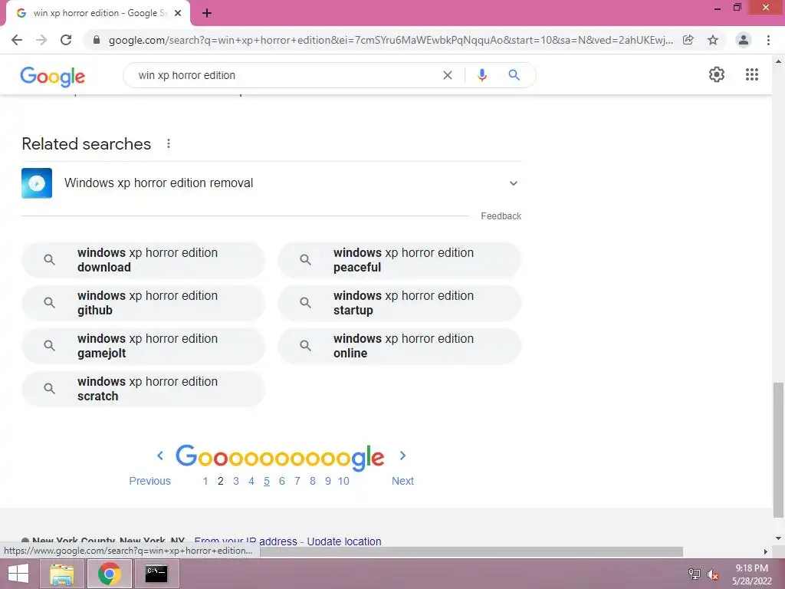Open results page 3

tap(236, 481)
